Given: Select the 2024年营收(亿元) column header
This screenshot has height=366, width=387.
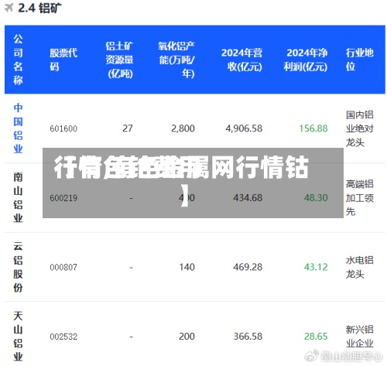Looking at the screenshot, I should (x=241, y=60).
